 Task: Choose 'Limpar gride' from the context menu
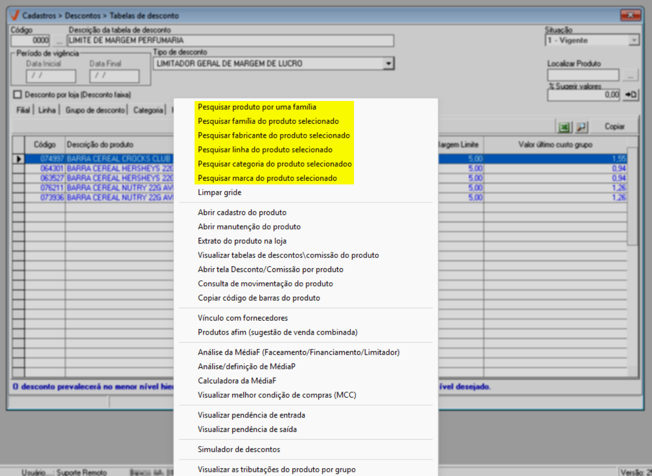(x=219, y=193)
